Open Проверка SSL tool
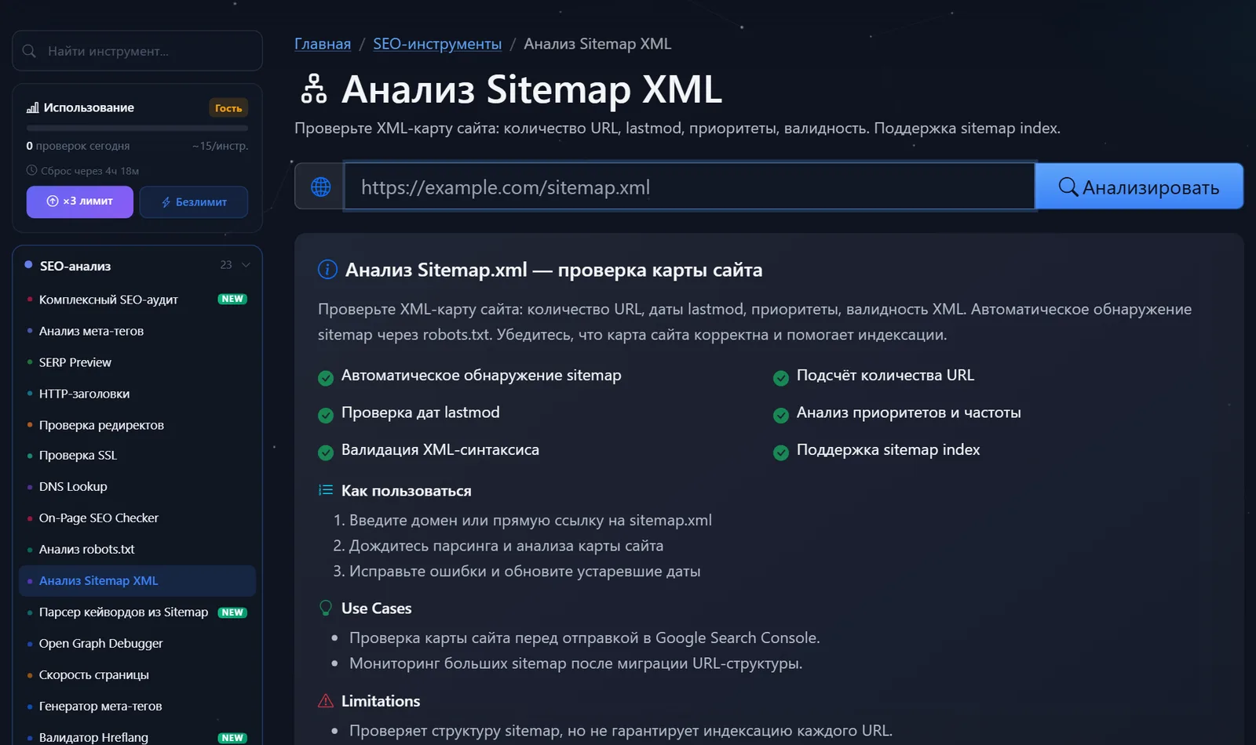 (x=137, y=455)
